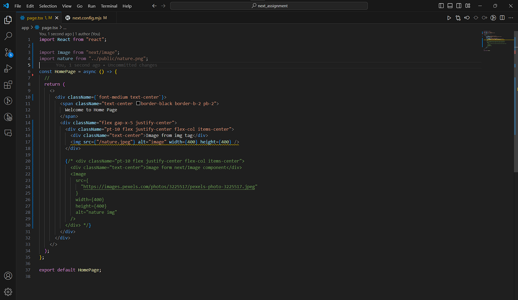
Task: Toggle the panel visibility control
Action: pos(450,6)
